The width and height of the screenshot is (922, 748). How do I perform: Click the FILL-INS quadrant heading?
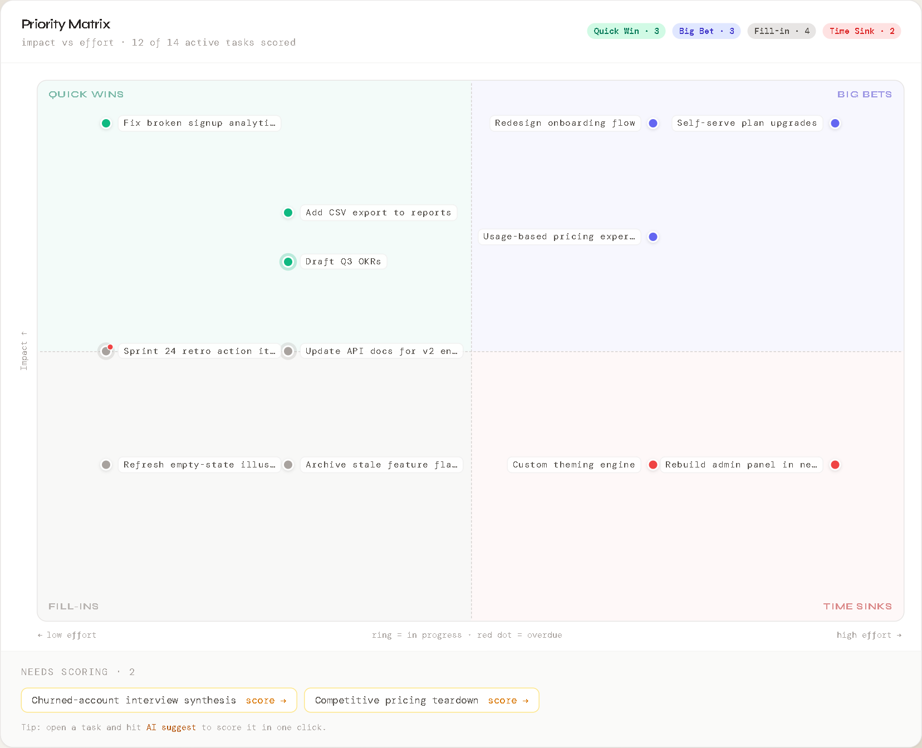(x=73, y=607)
